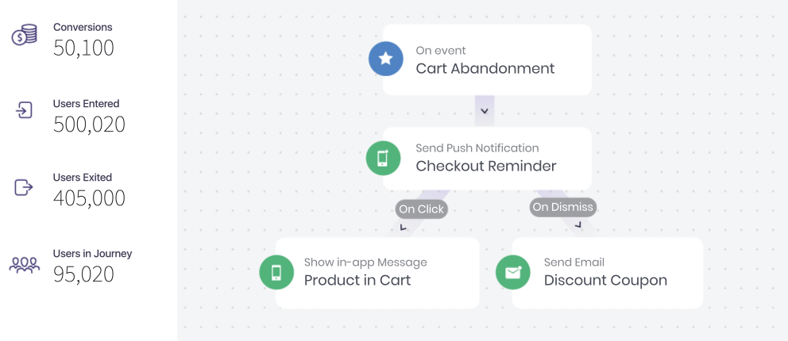This screenshot has width=788, height=341.
Task: Open the Discount Coupon email node
Action: point(607,273)
